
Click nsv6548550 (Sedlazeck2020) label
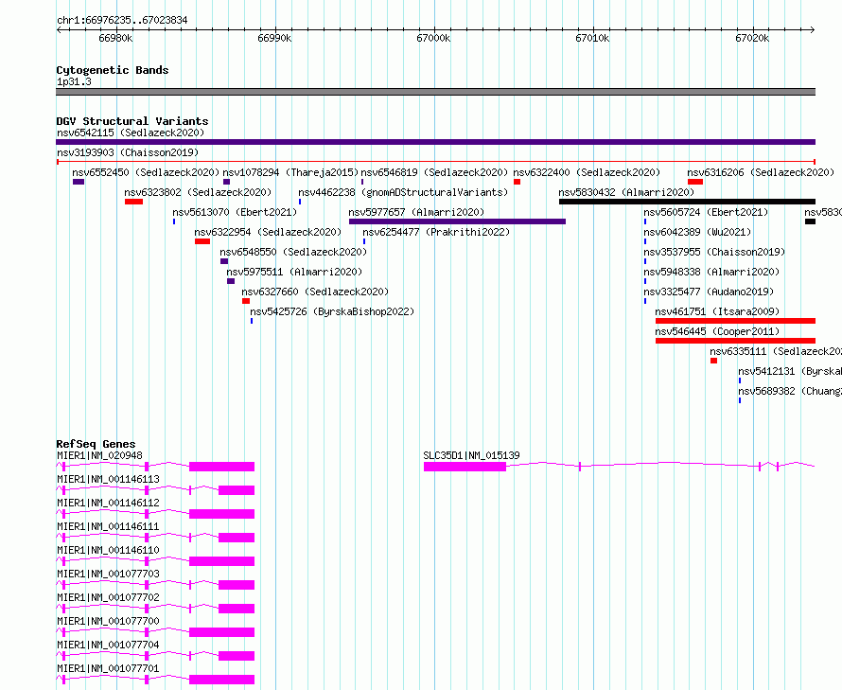[293, 252]
